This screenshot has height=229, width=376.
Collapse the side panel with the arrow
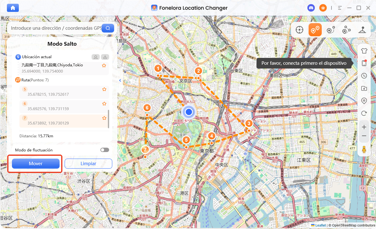pos(120,80)
